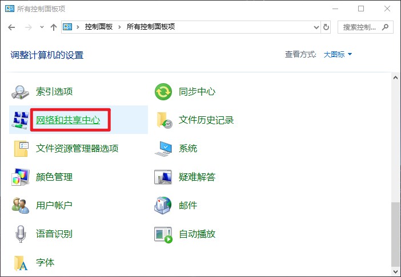Click the 网络和共享中心 network icon
The height and width of the screenshot is (277, 401).
[x=20, y=120]
